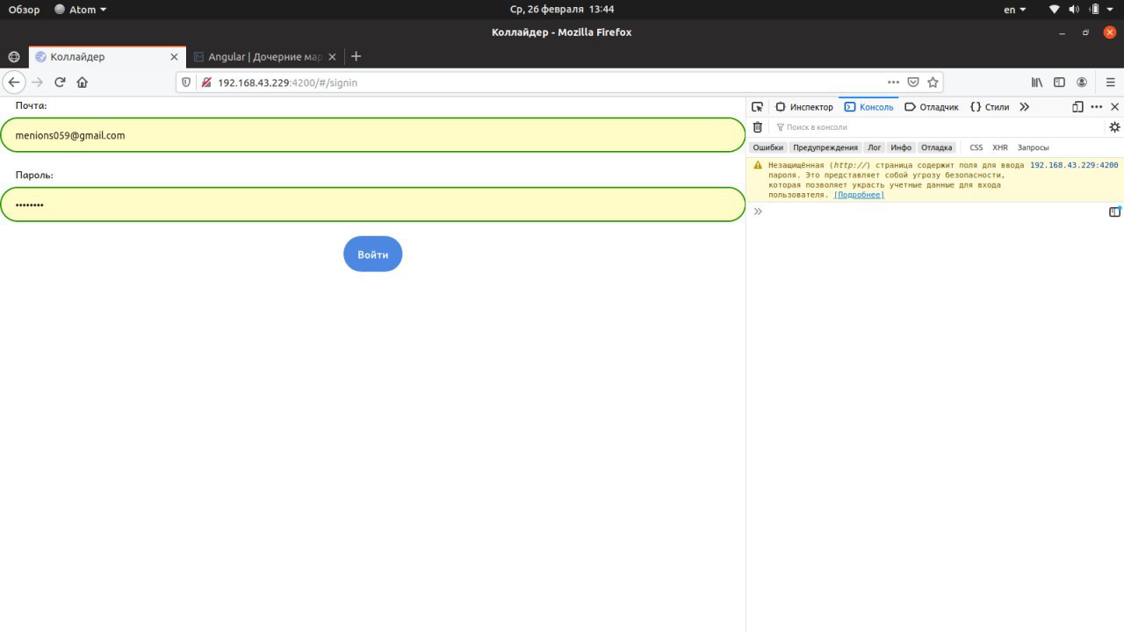Switch to the Консоль tab
This screenshot has width=1124, height=632.
click(868, 107)
